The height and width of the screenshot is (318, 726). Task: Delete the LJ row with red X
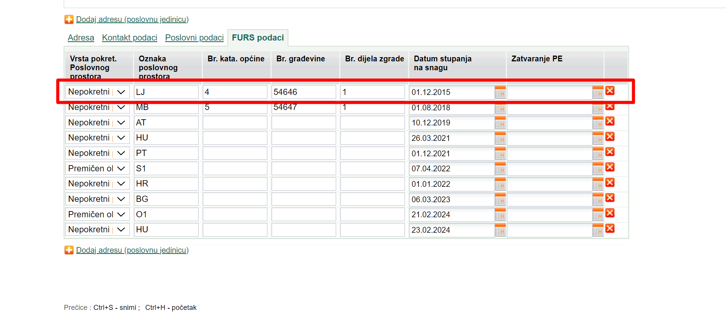(610, 90)
